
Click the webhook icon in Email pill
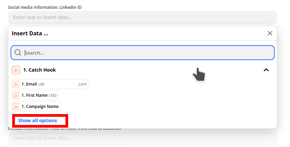(16, 84)
